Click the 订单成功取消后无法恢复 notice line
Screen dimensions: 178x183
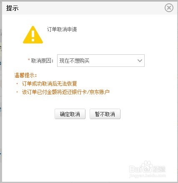pos(49,84)
